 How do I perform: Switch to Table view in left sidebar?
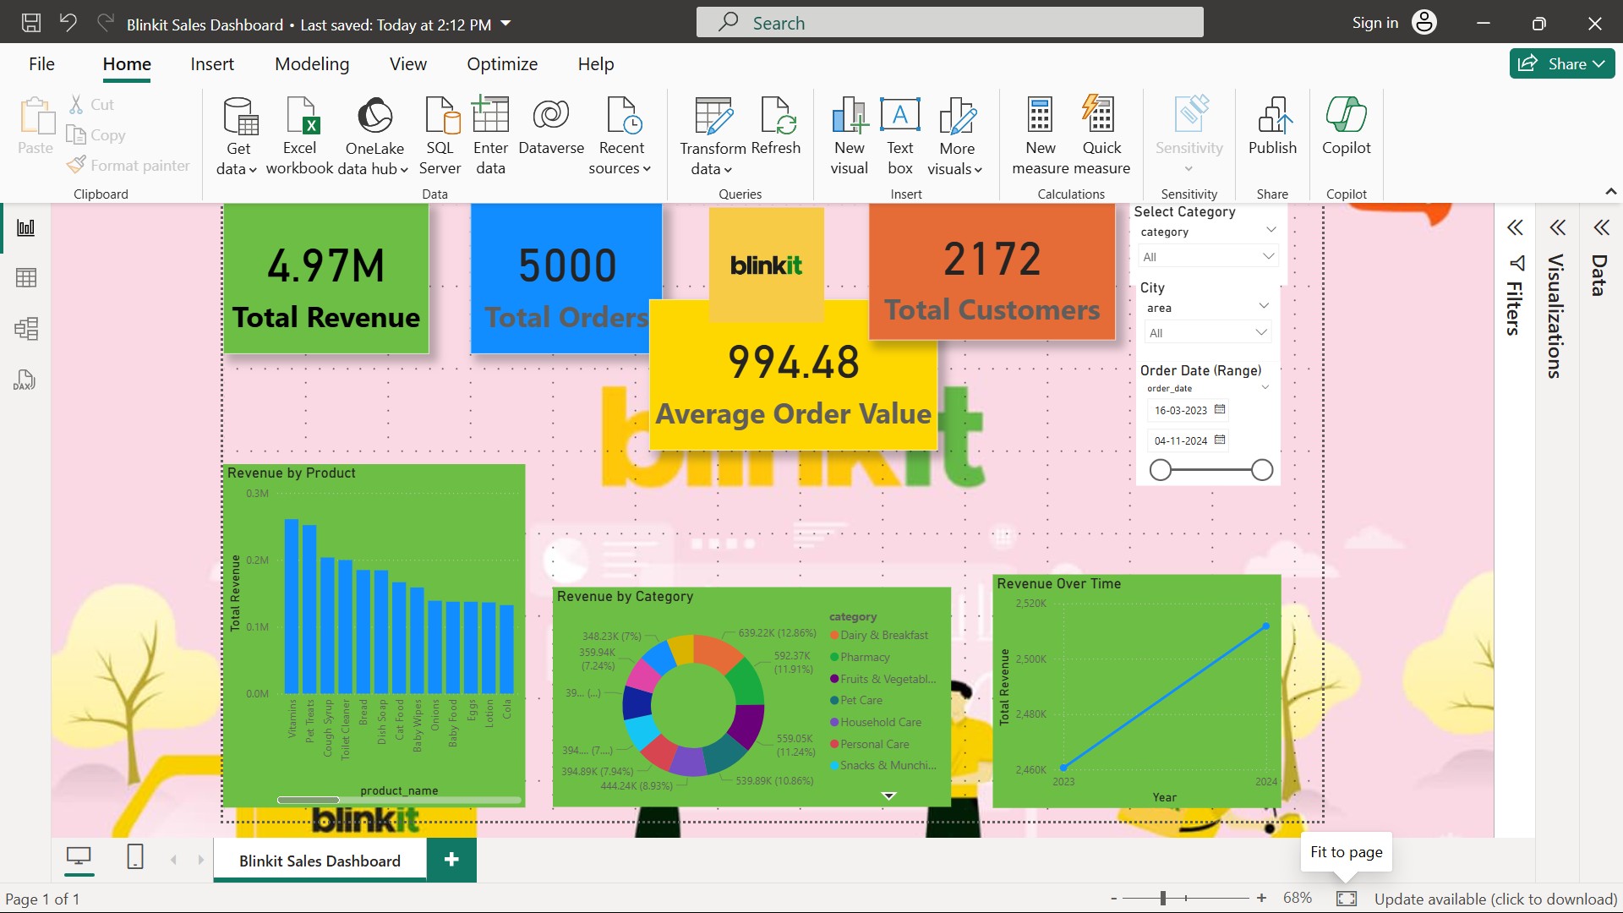[26, 278]
